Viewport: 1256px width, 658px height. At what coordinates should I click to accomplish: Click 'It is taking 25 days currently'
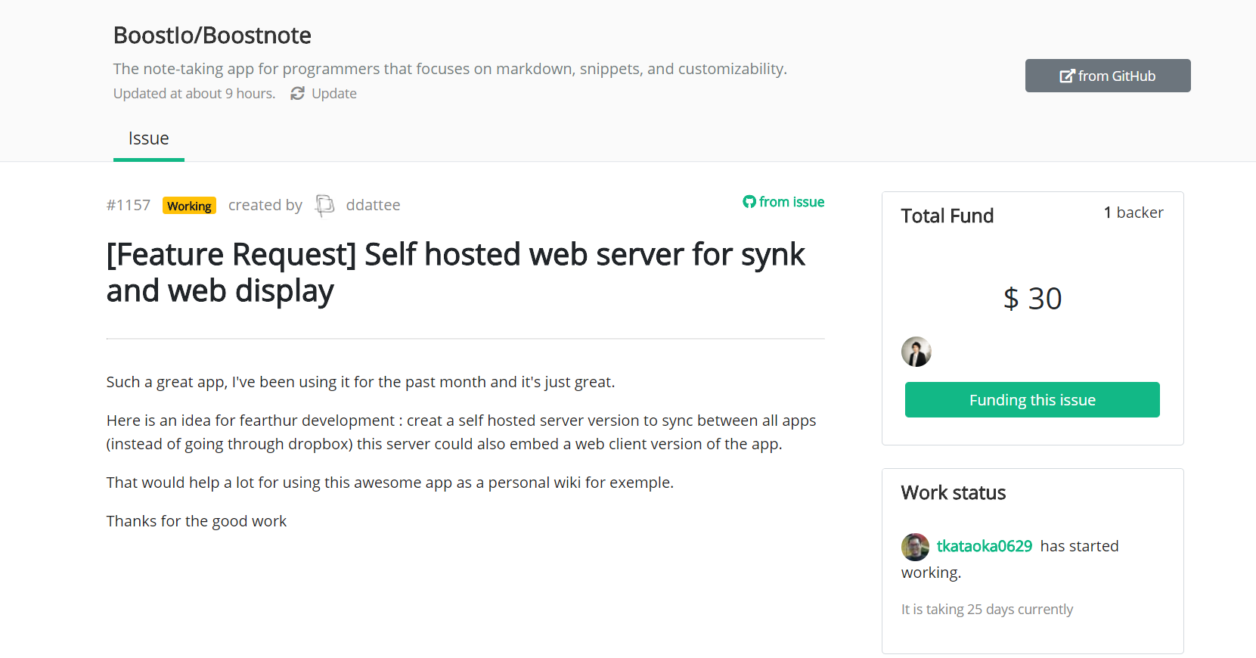coord(987,609)
